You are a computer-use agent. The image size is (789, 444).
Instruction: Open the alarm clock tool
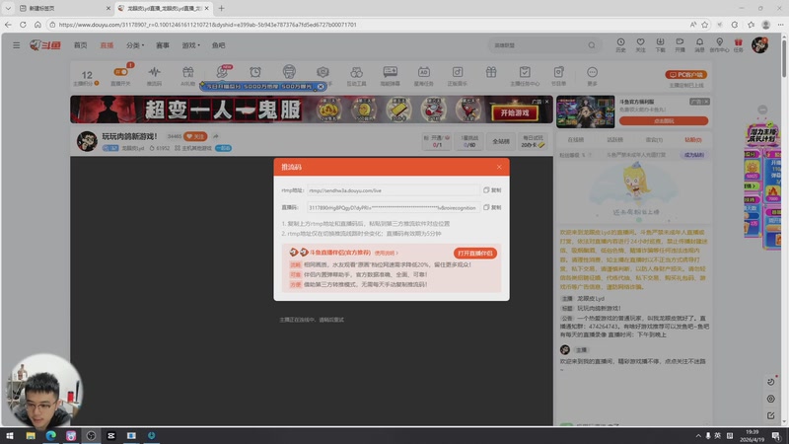point(255,72)
